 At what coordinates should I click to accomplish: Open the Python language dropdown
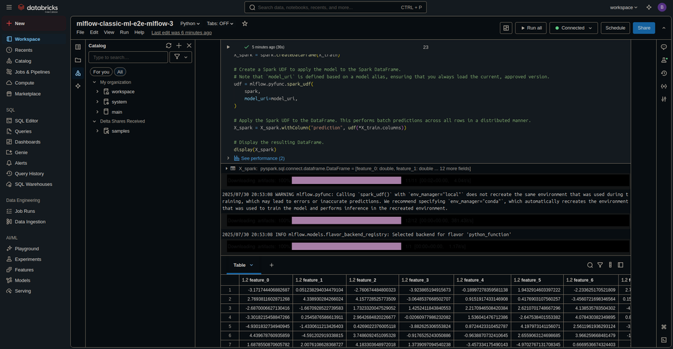click(x=190, y=24)
